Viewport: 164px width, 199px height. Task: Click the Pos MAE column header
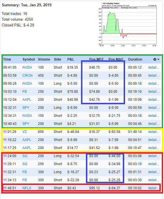(116, 59)
